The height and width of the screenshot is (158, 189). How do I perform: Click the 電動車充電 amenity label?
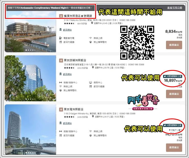coord(69,38)
